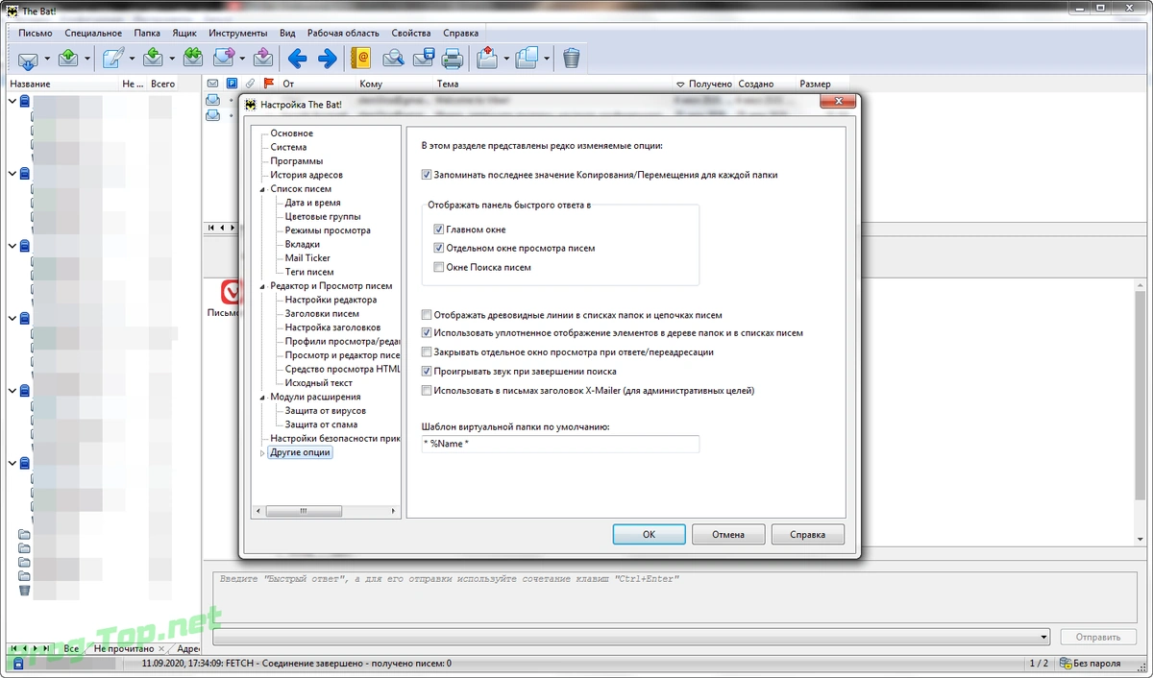Screen dimensions: 1153x678
Task: Go to next message with blue right arrow
Action: tap(328, 60)
